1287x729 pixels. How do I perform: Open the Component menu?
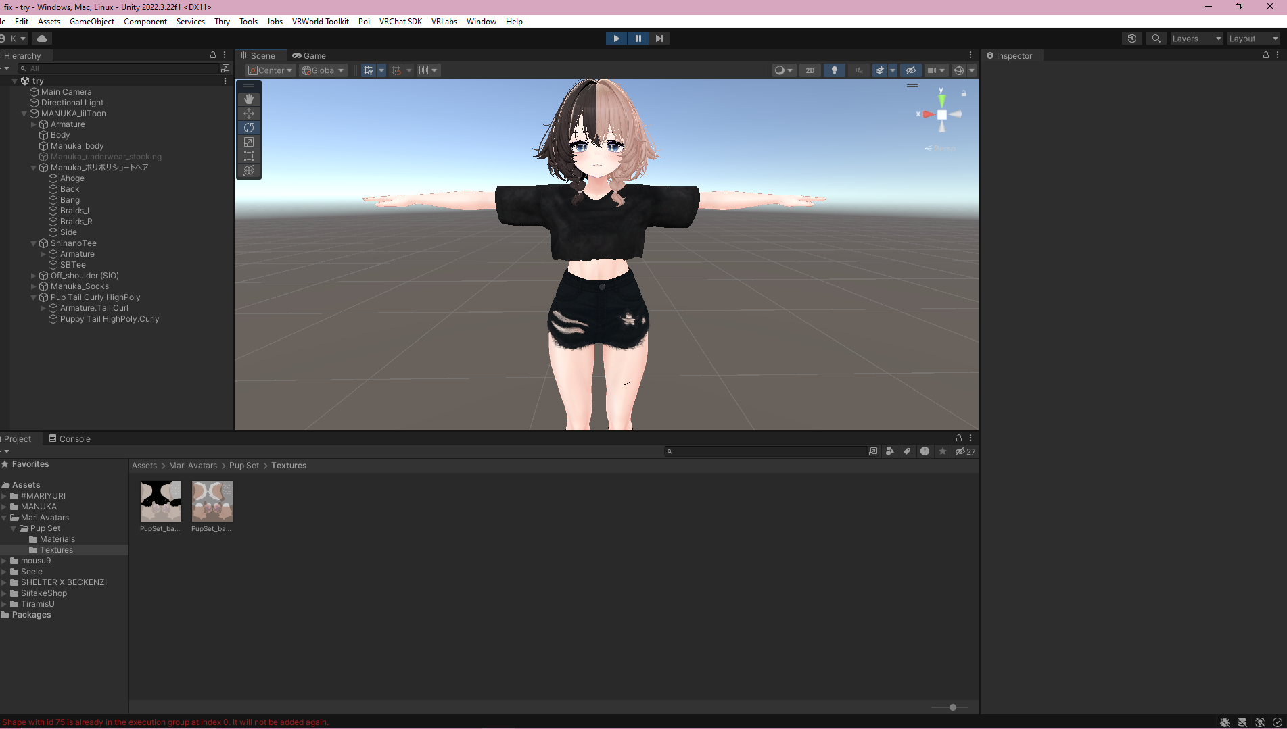[x=145, y=22]
